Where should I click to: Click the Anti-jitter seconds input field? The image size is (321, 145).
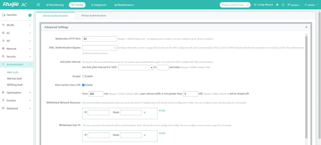(163, 67)
